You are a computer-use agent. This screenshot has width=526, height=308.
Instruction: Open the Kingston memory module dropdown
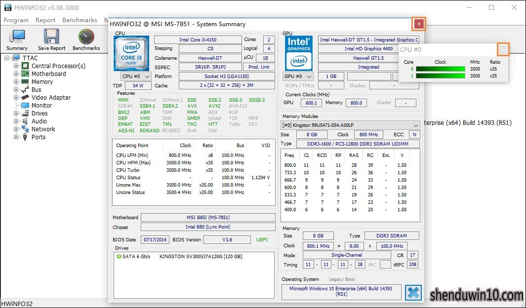350,125
